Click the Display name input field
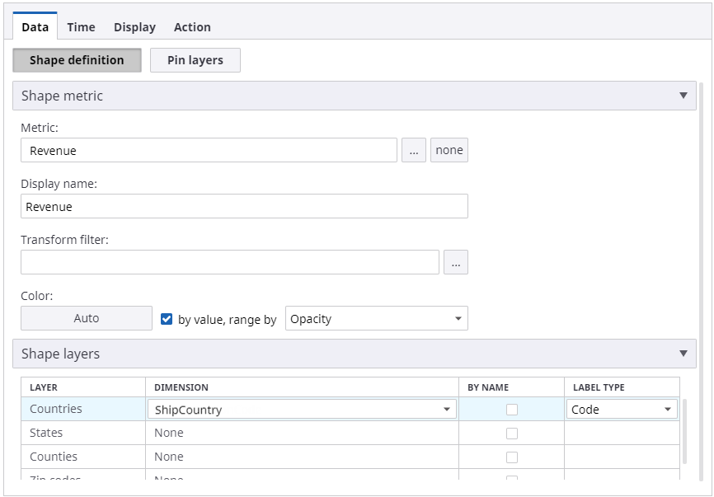 (244, 207)
